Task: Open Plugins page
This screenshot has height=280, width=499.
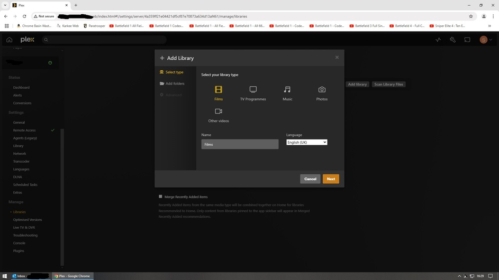Action: (x=19, y=251)
